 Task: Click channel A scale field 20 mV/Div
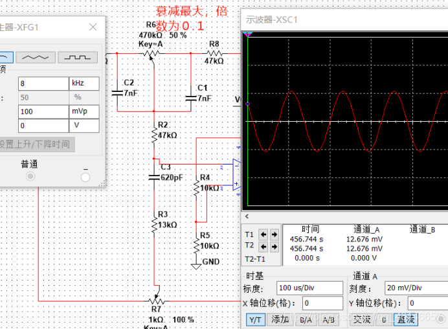pyautogui.click(x=416, y=288)
